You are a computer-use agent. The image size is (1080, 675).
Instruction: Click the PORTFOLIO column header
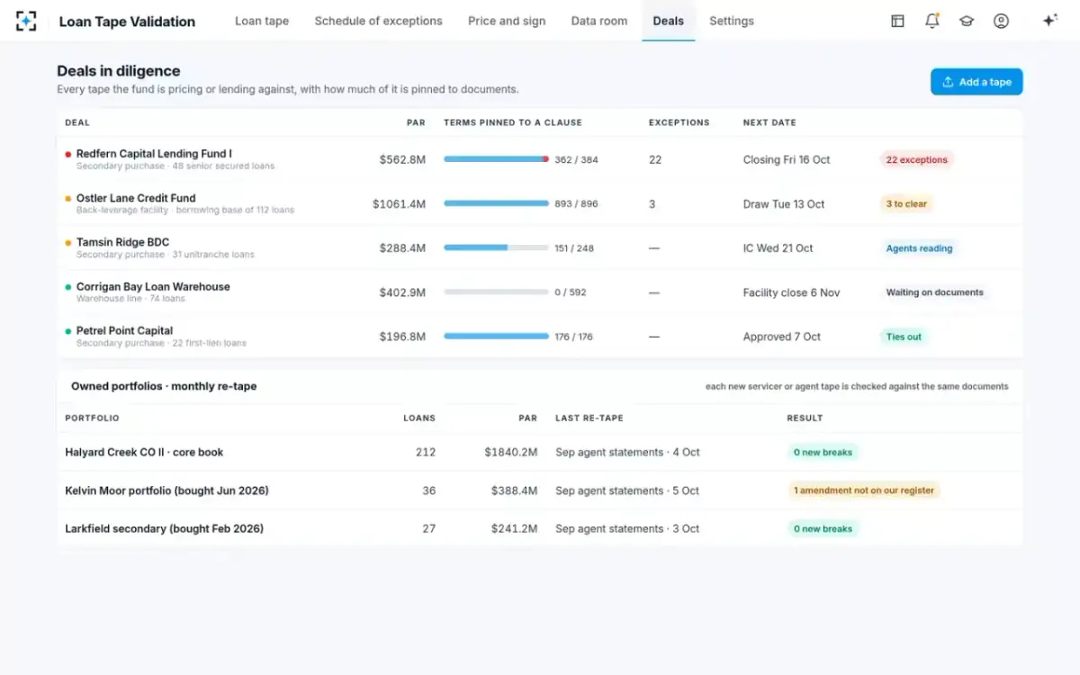tap(92, 418)
